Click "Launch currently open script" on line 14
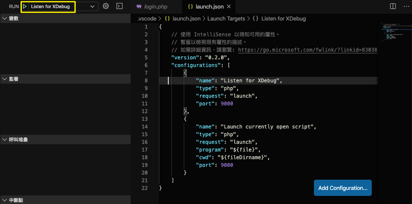412x204 pixels. coord(267,126)
